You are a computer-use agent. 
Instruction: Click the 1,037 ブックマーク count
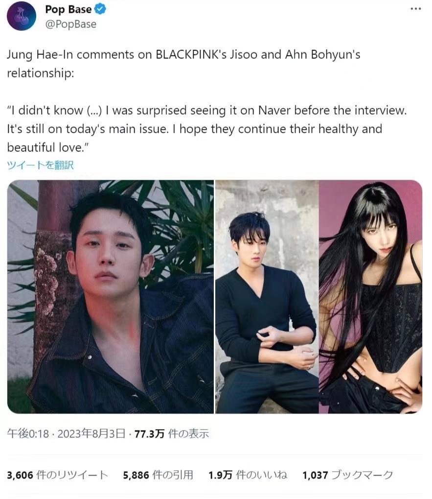click(348, 475)
